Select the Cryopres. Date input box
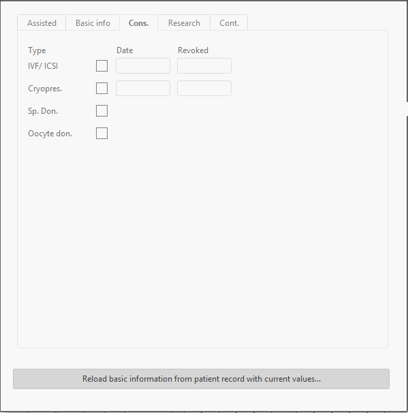408x413 pixels. click(x=143, y=88)
